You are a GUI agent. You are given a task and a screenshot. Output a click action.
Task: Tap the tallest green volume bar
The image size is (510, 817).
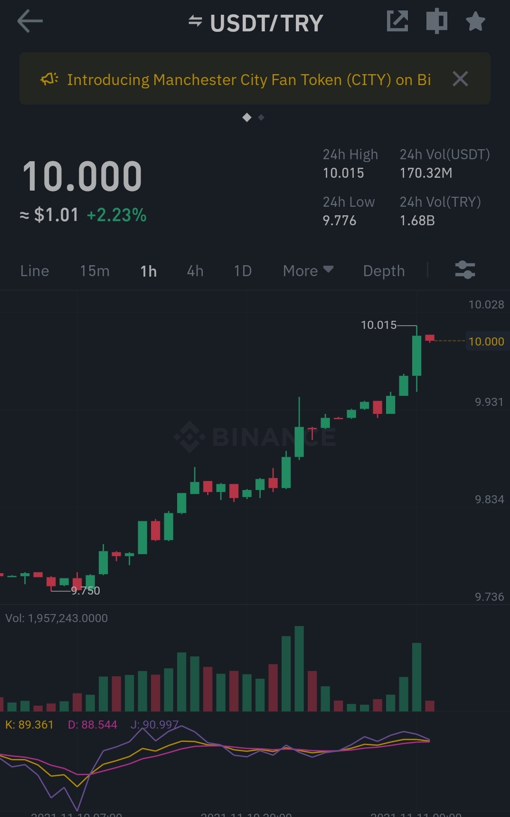pos(299,668)
